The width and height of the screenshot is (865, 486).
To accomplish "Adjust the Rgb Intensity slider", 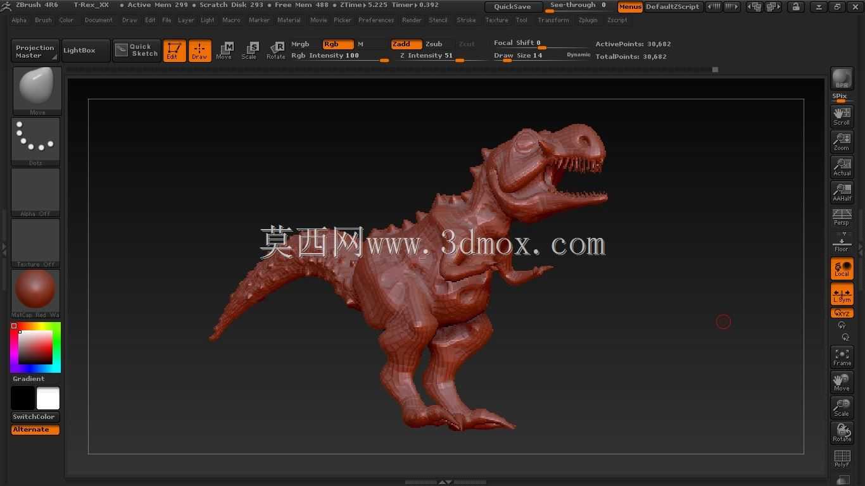I will pyautogui.click(x=340, y=56).
